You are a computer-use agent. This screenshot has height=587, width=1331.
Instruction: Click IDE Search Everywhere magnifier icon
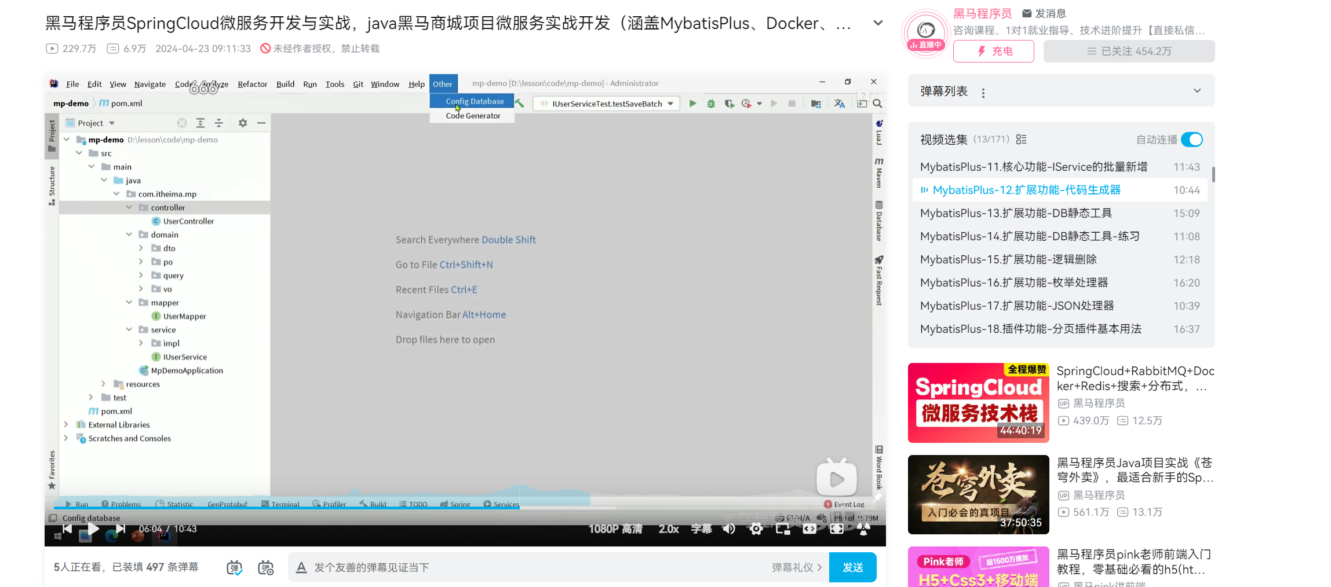point(877,104)
